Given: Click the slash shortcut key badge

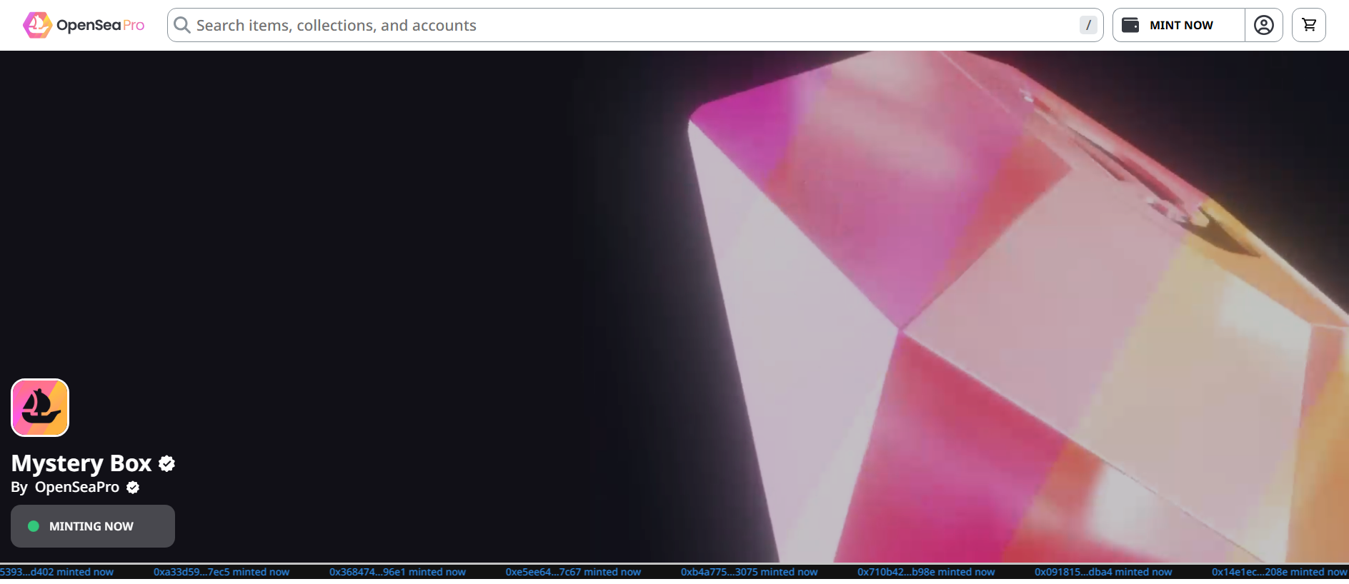Looking at the screenshot, I should click(x=1088, y=25).
